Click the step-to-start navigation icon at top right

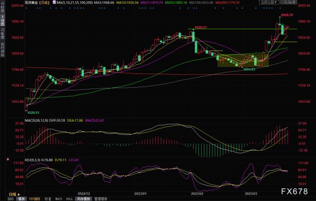tap(287, 2)
